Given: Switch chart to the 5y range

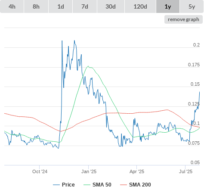Looking at the screenshot, I should pyautogui.click(x=192, y=6).
